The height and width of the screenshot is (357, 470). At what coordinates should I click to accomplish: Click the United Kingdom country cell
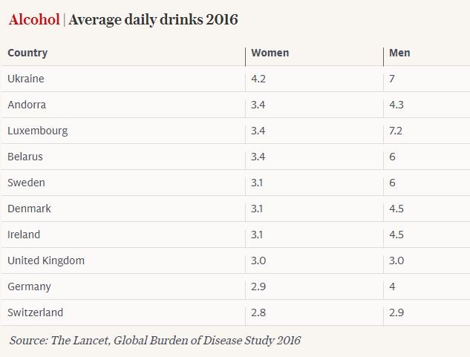coord(46,261)
